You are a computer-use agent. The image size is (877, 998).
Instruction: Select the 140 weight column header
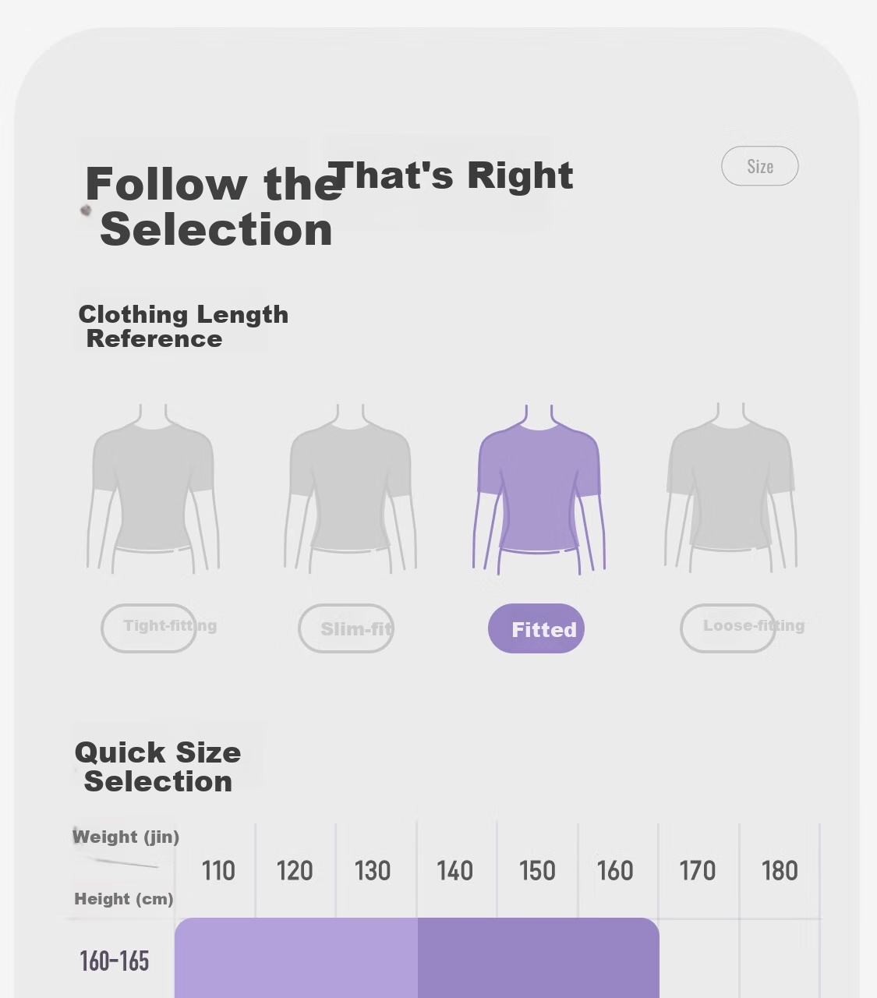tap(454, 870)
